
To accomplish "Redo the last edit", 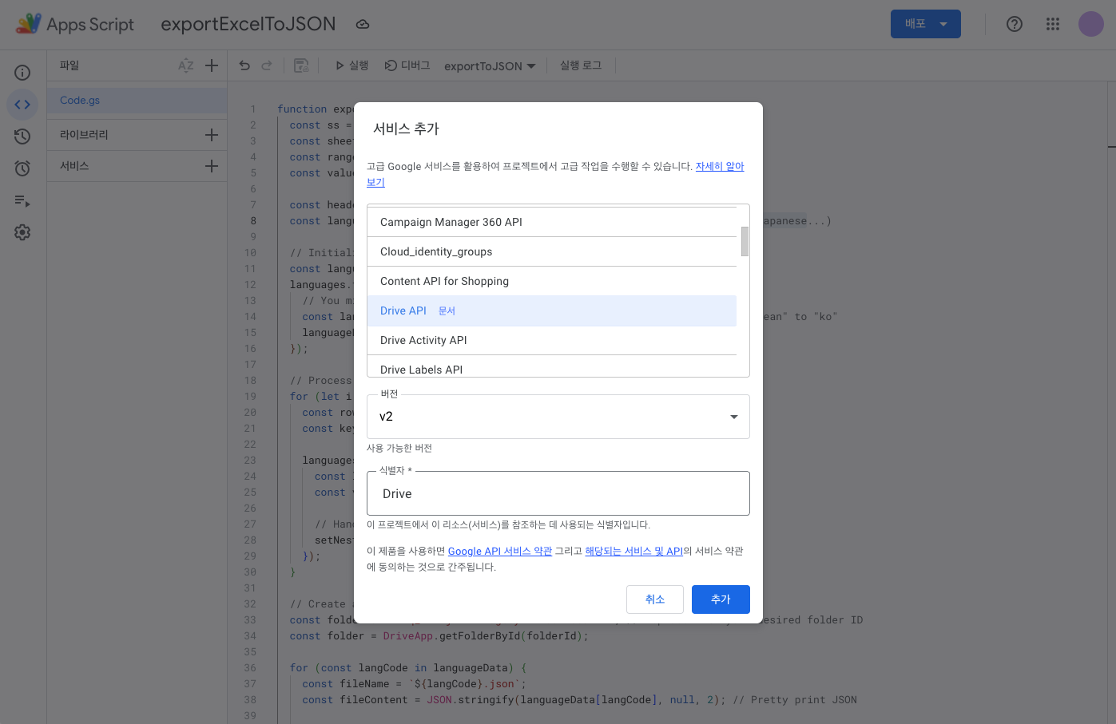I will tap(267, 65).
